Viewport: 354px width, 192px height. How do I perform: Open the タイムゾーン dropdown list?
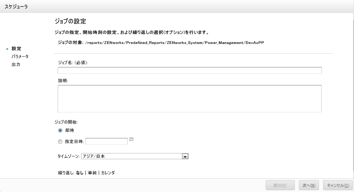click(185, 156)
